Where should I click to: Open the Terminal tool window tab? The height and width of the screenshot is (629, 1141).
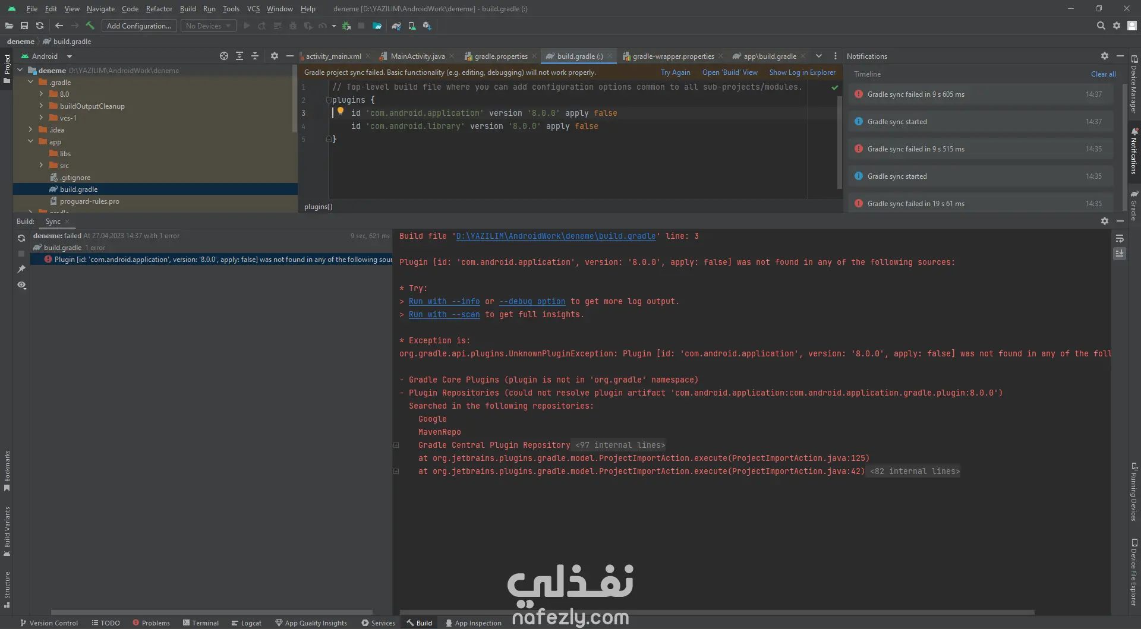pos(201,623)
